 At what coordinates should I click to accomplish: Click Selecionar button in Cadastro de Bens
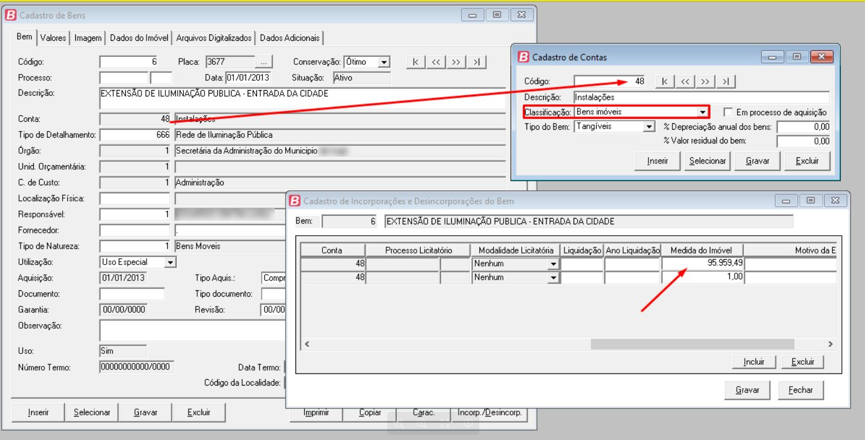click(x=92, y=412)
